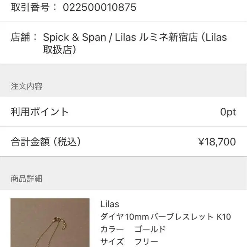247x247 pixels.
Task: Tap the 0pt points value
Action: tap(228, 112)
